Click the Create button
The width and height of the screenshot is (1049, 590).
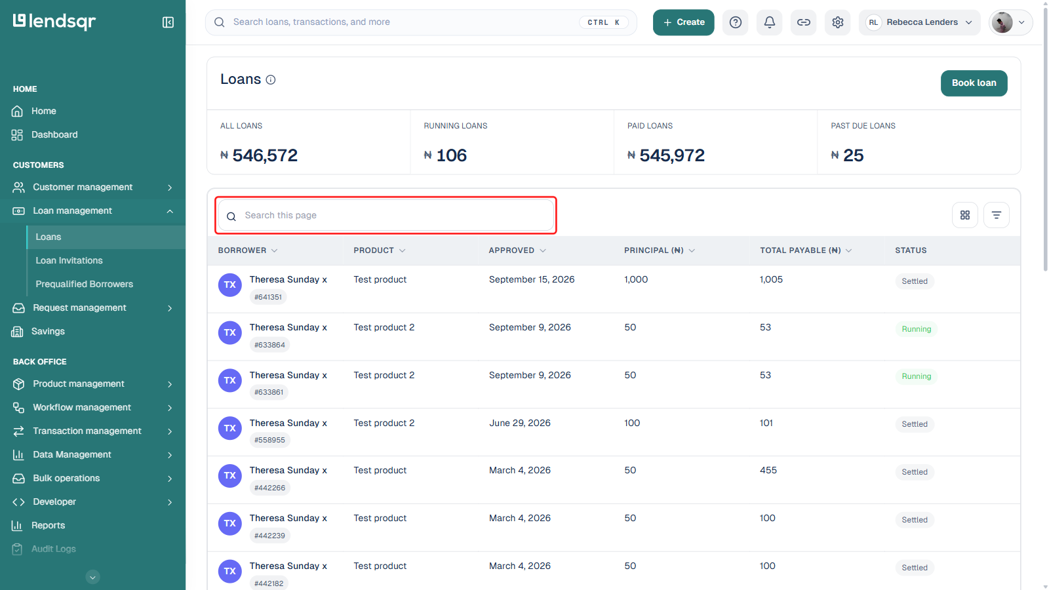(683, 22)
